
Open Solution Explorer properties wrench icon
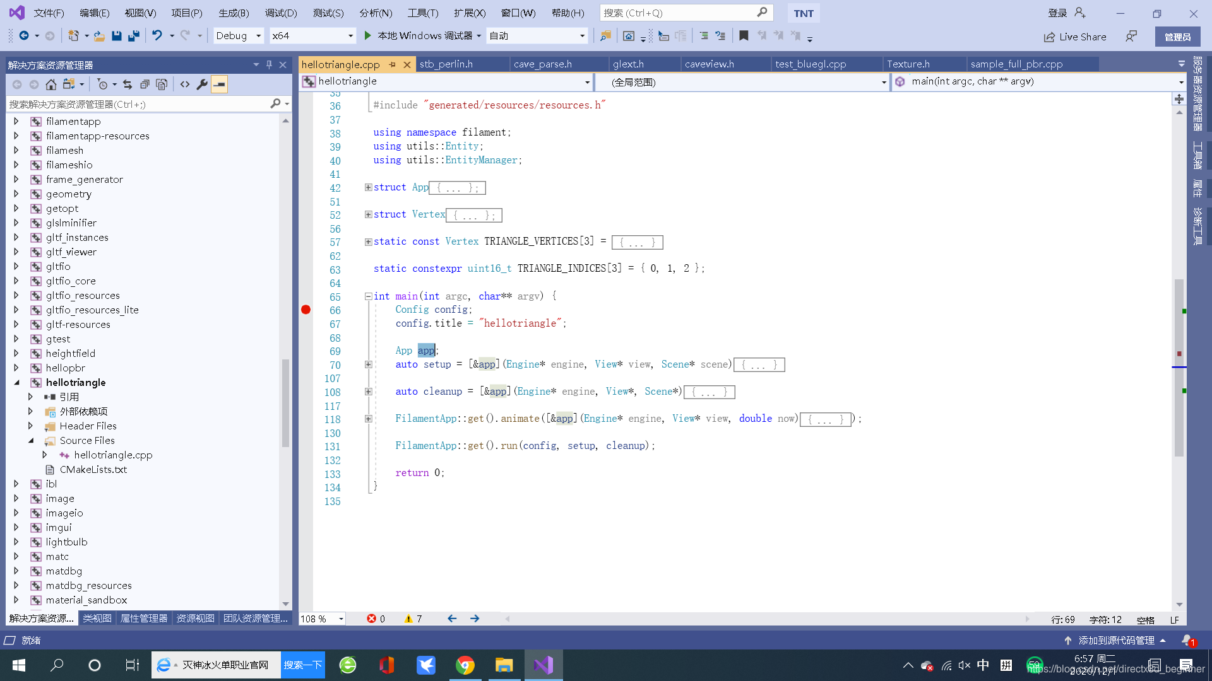[x=202, y=84]
